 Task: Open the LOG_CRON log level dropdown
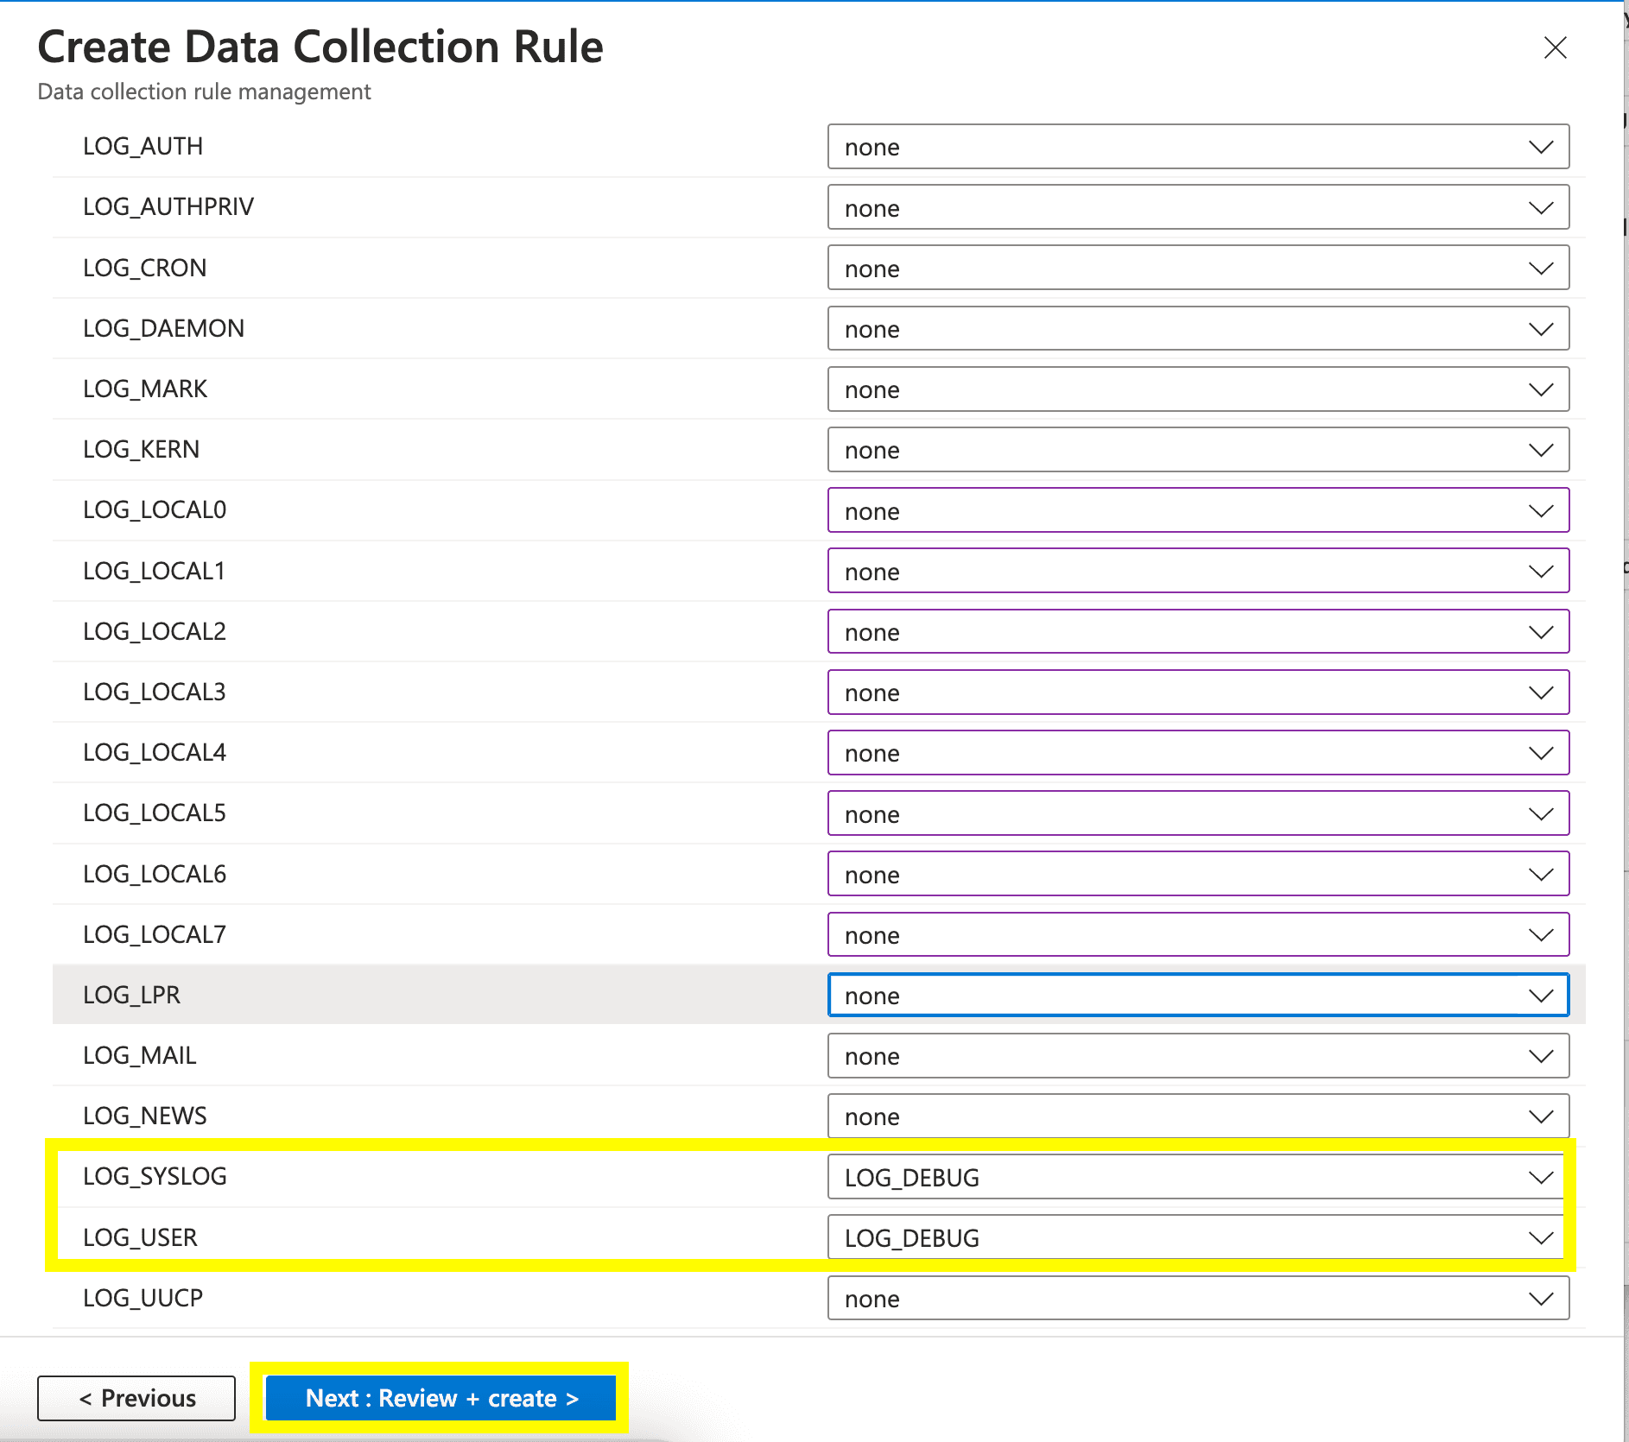tap(1197, 269)
